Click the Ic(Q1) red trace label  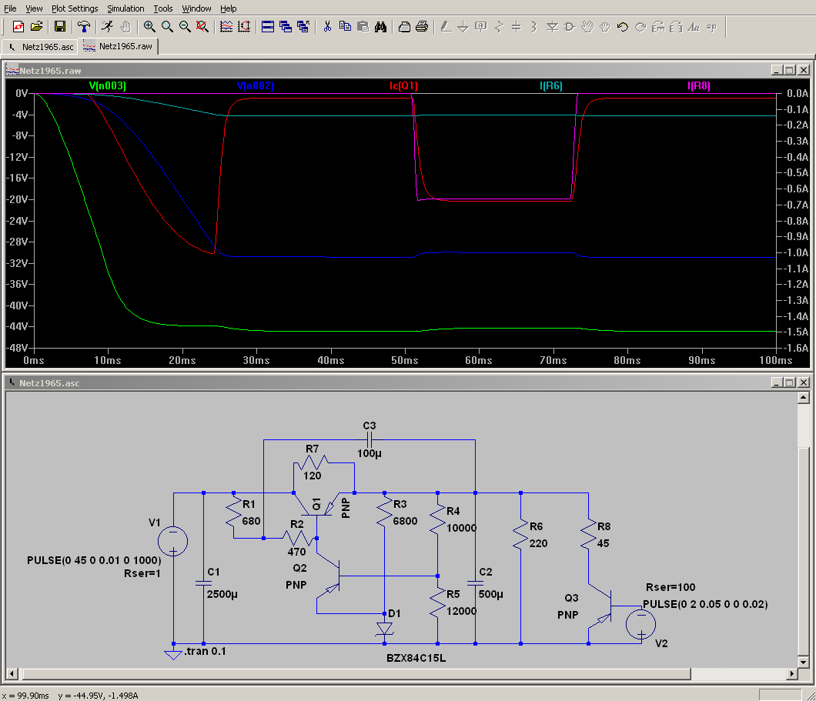click(404, 86)
